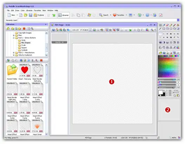
Task: Click the Open folder icon in main toolbar
Action: (26, 15)
